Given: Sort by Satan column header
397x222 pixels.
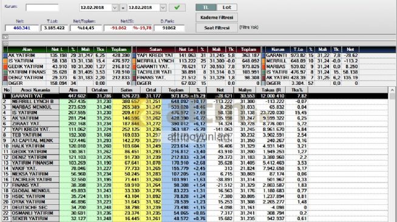Looking at the screenshot, I should point(155,50).
